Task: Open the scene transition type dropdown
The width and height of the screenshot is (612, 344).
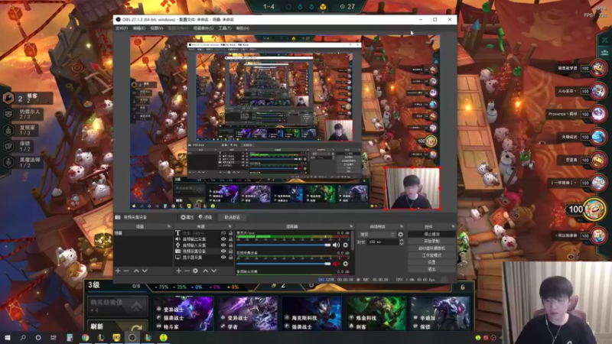Action: pyautogui.click(x=377, y=235)
